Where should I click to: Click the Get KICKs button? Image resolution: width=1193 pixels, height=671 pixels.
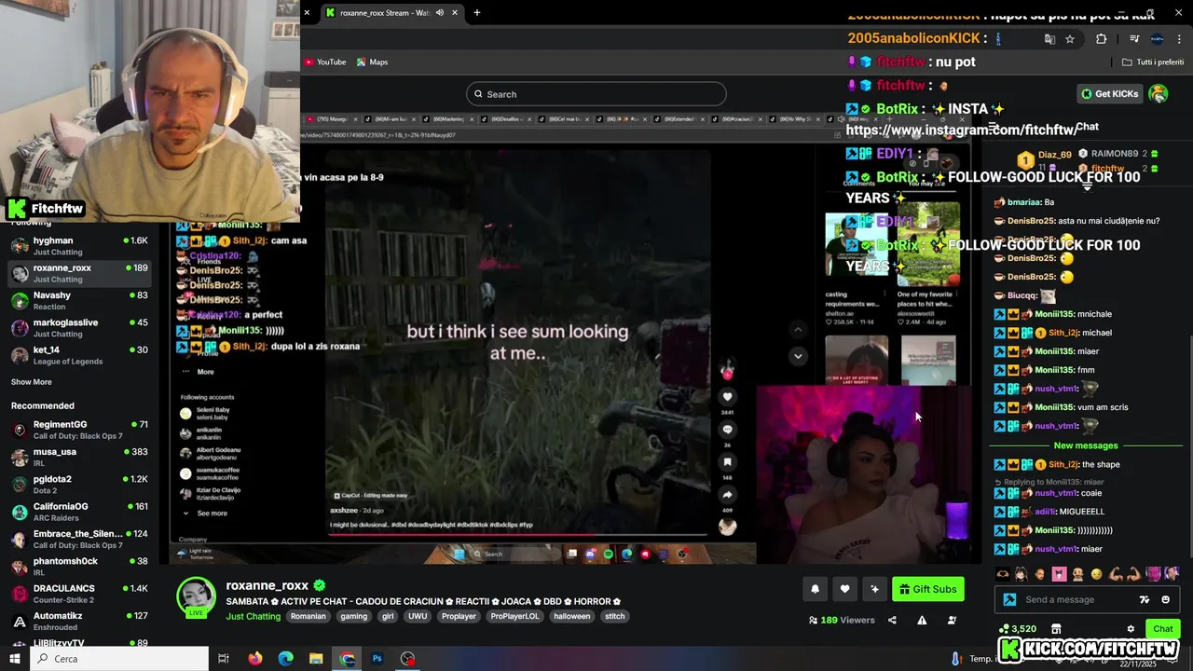[1110, 94]
